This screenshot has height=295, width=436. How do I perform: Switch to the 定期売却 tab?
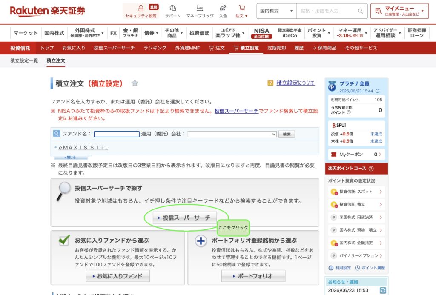276,48
